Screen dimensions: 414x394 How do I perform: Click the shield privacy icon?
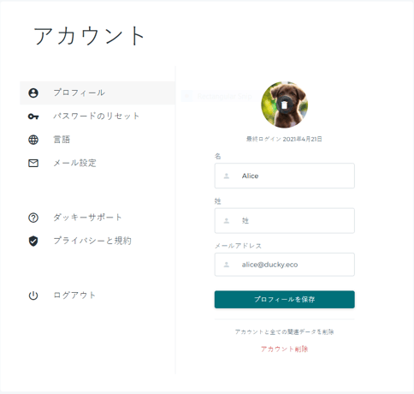point(33,242)
